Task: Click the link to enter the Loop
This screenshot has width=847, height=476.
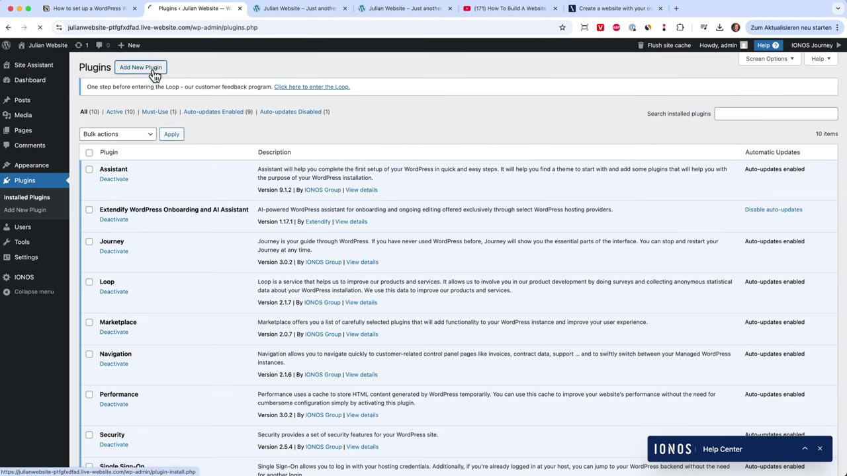Action: coord(312,87)
